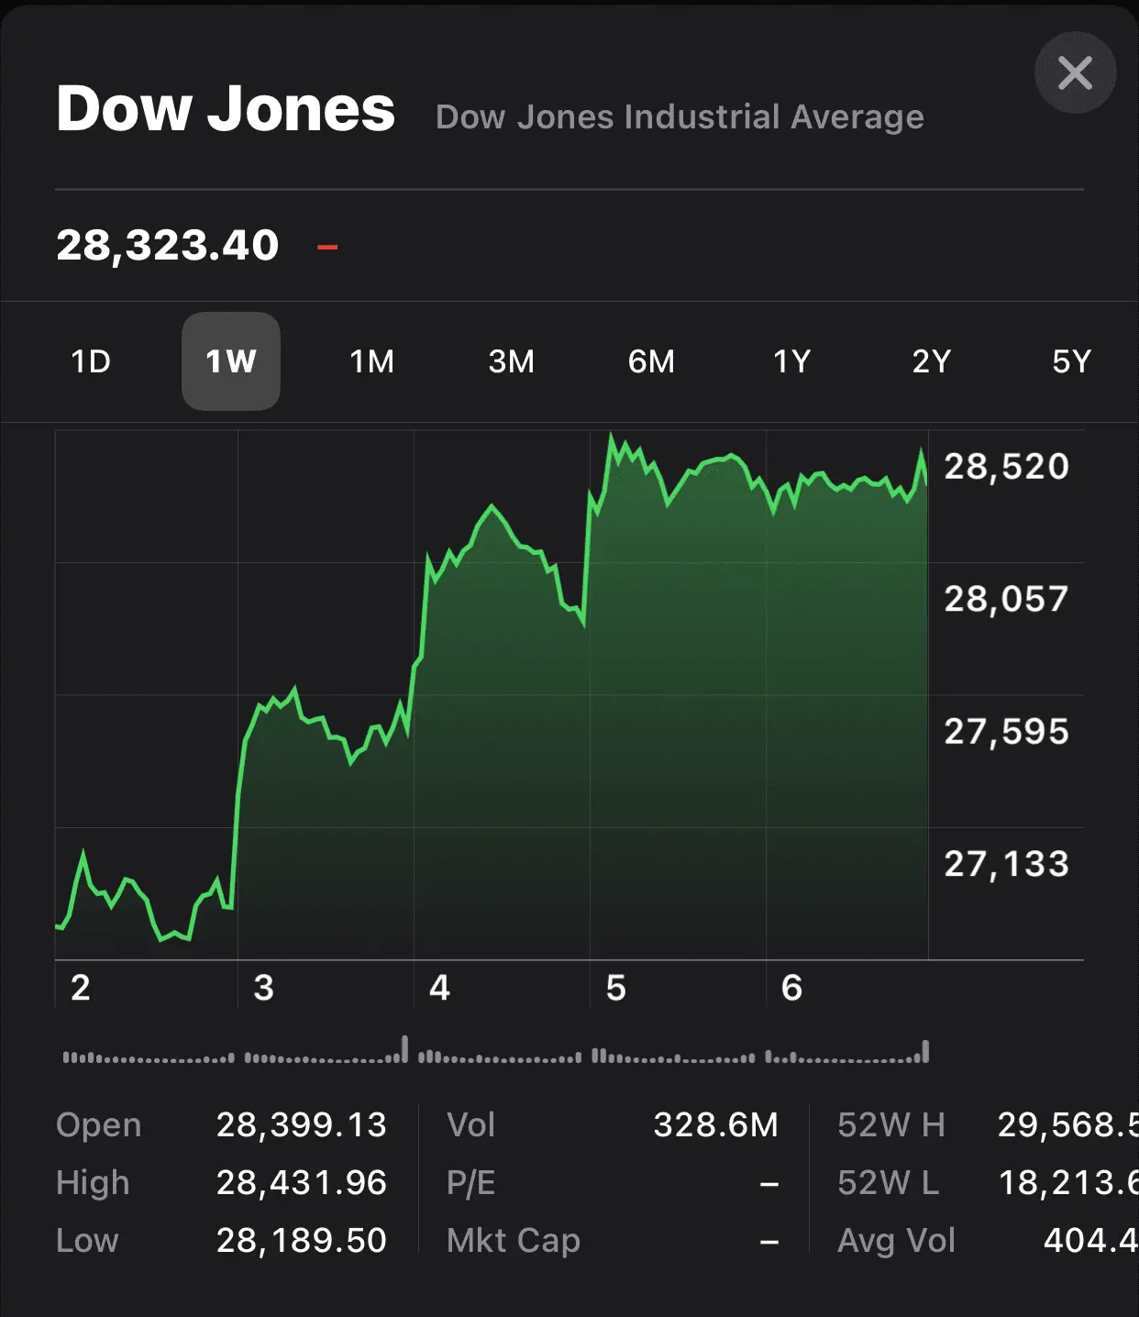
Task: Open the 2Y chart range
Action: coord(931,361)
